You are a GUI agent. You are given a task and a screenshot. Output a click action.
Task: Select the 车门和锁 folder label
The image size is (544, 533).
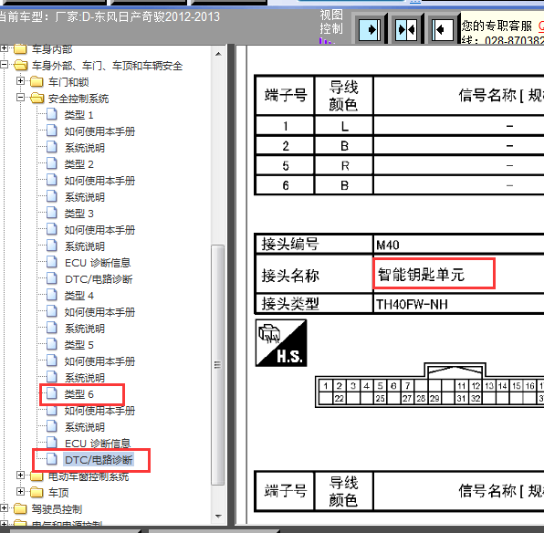(68, 82)
